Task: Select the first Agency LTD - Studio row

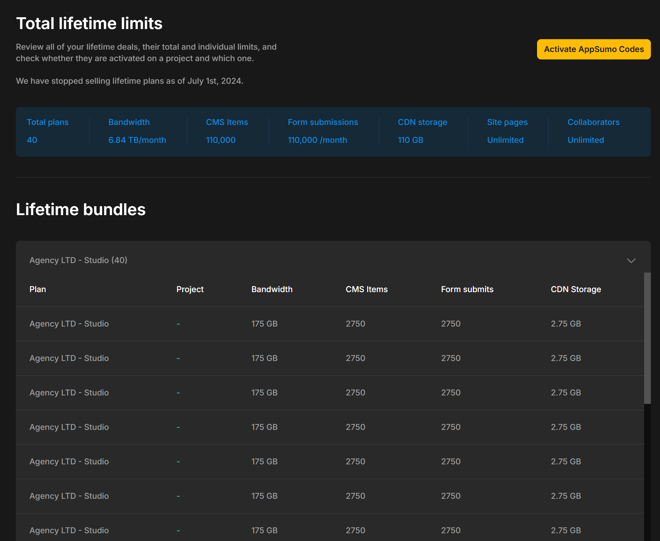Action: [x=69, y=324]
